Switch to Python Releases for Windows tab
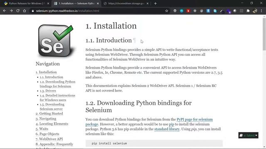 tap(25, 3)
